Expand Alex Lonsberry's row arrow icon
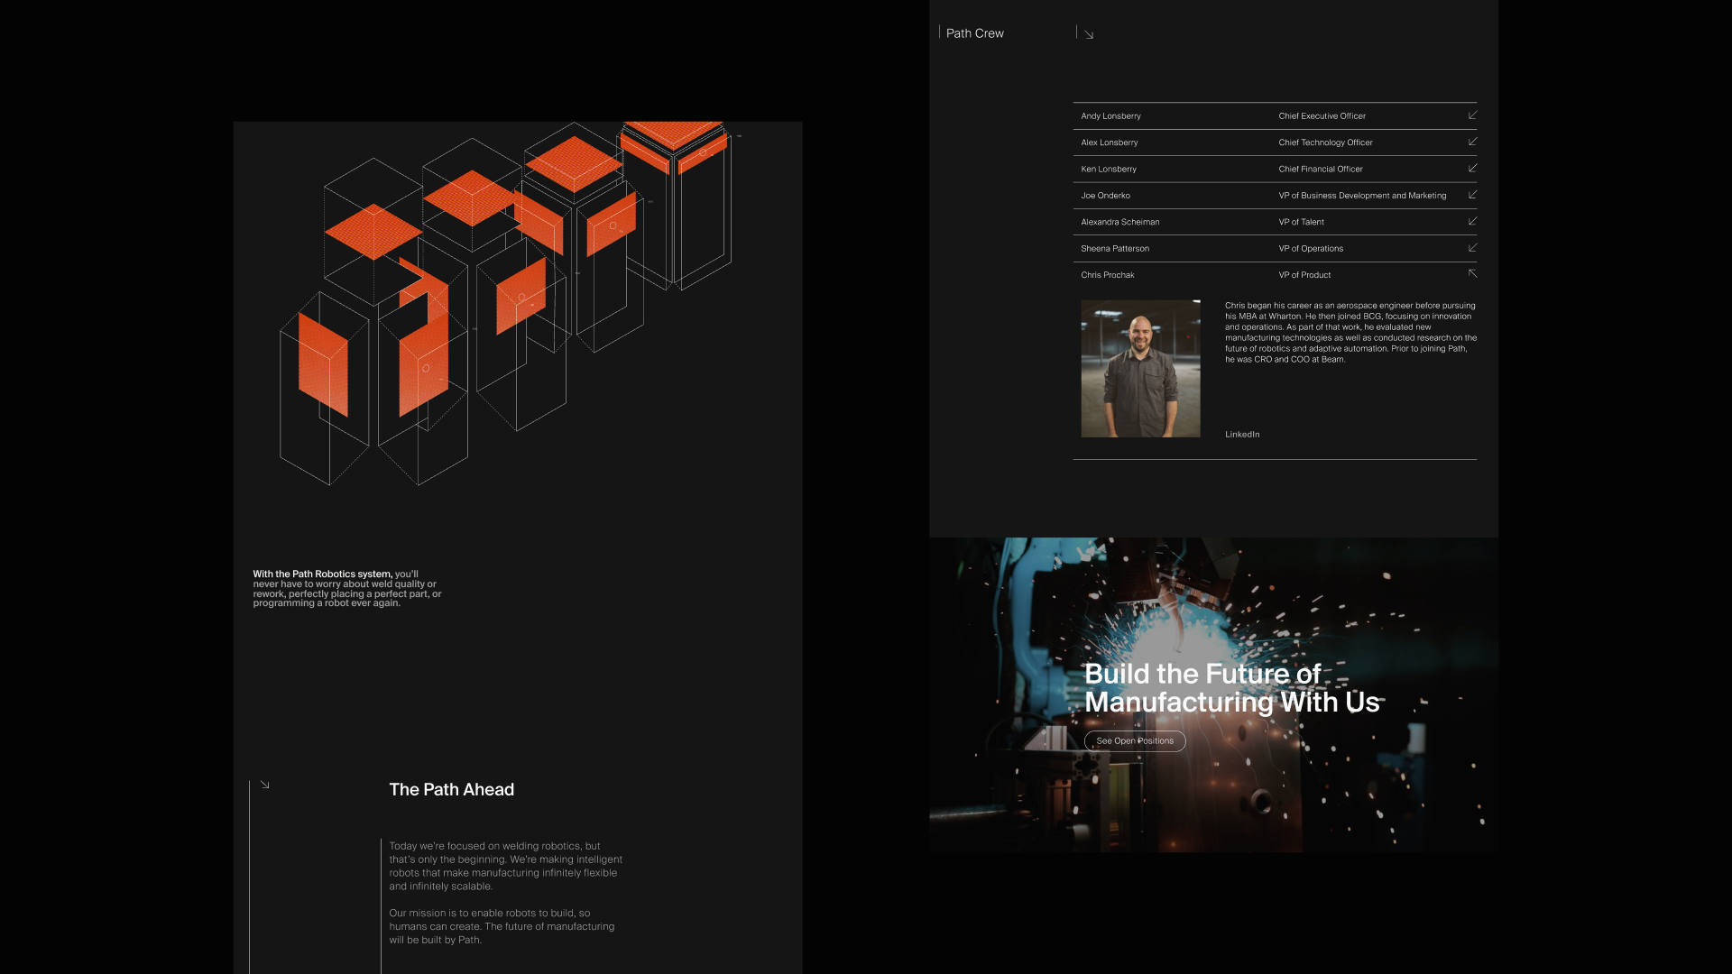 [x=1472, y=142]
